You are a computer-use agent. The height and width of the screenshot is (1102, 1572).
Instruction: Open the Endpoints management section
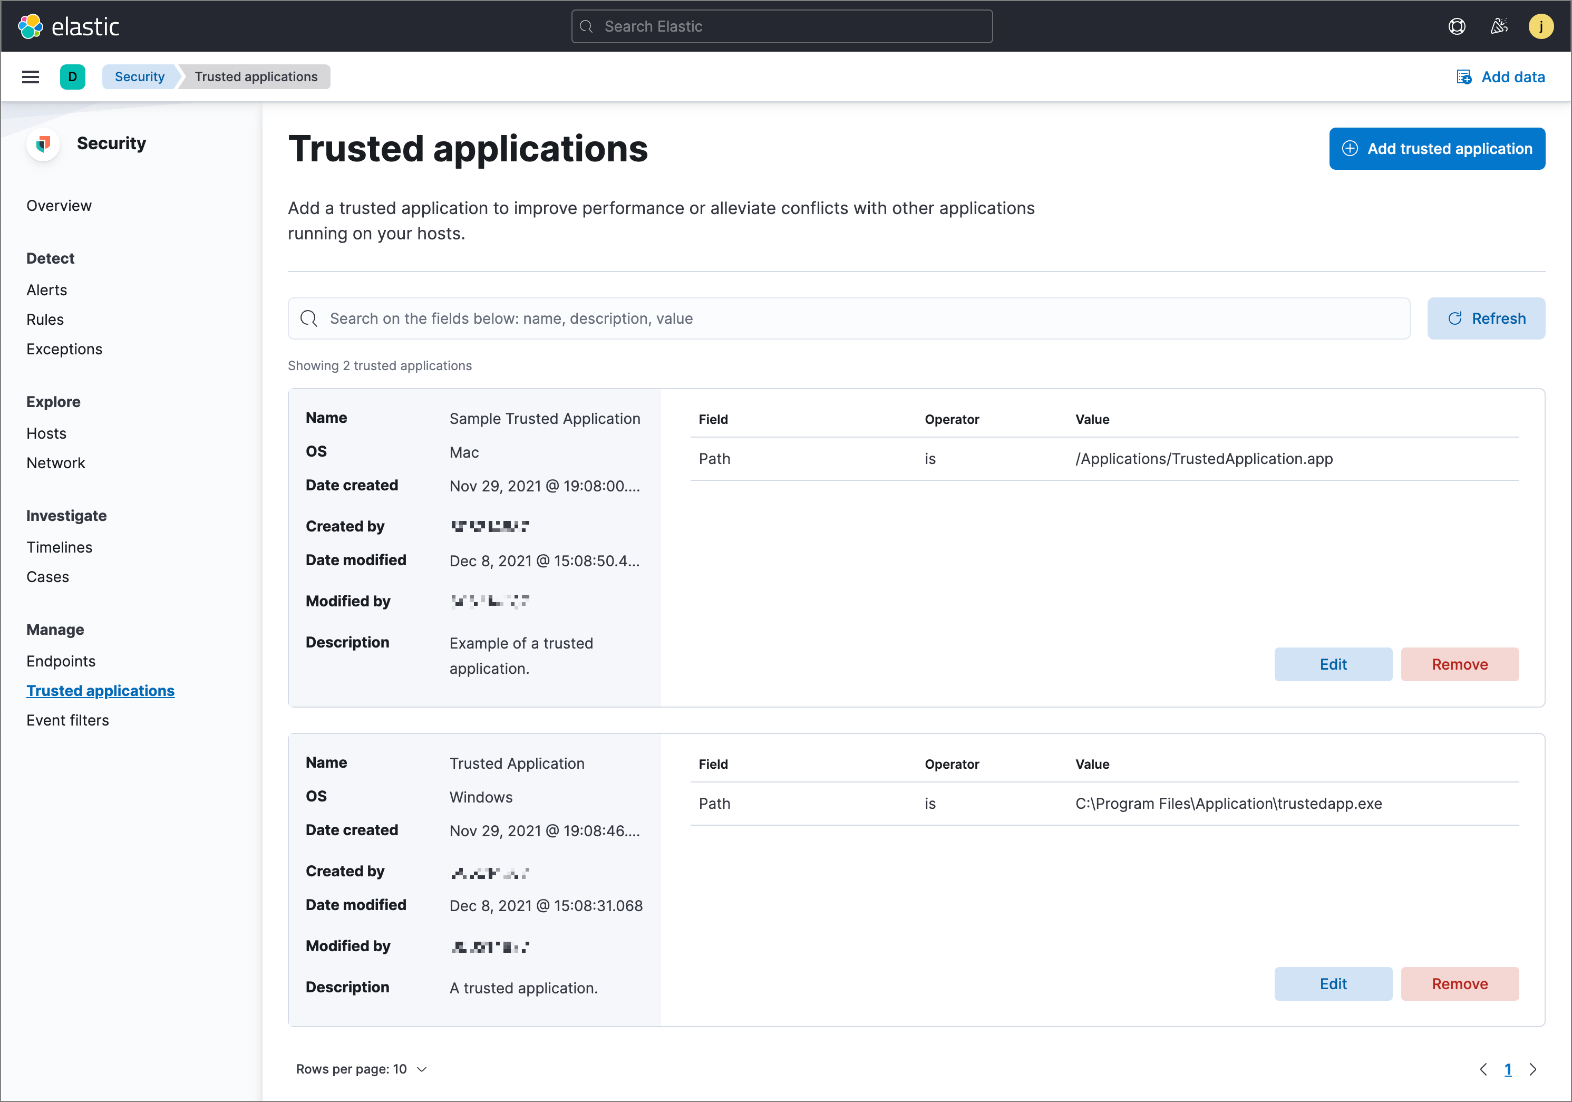tap(61, 661)
